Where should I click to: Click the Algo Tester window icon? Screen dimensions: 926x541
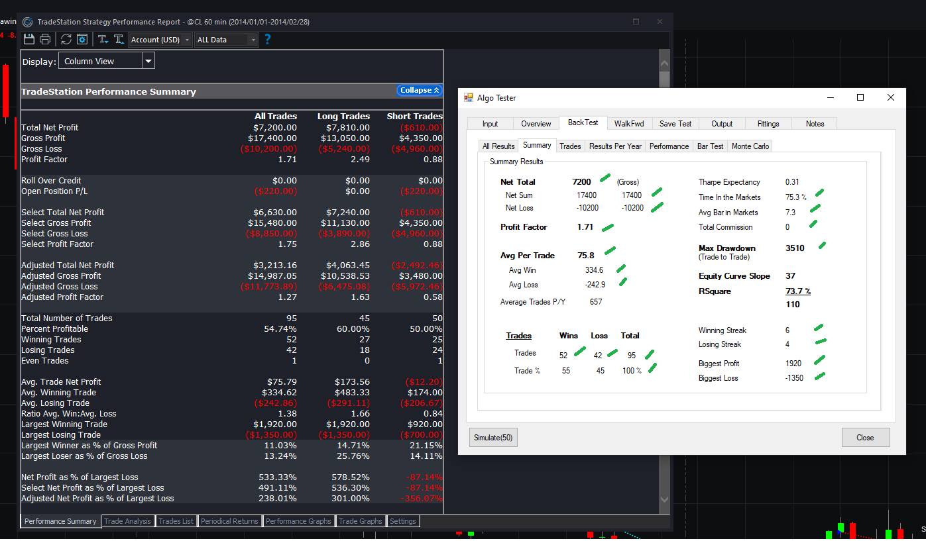469,98
